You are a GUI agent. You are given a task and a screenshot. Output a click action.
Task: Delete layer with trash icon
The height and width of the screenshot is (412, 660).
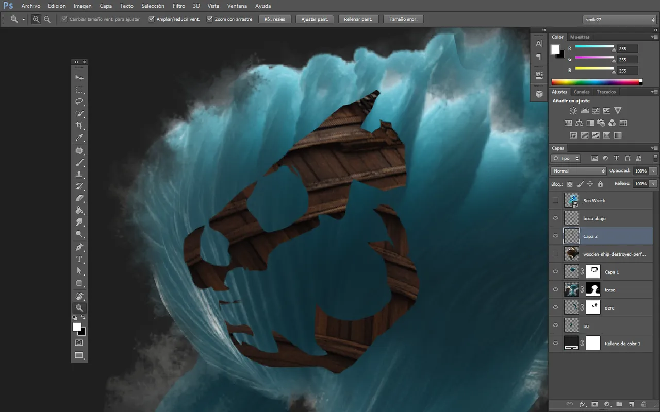[x=644, y=404]
